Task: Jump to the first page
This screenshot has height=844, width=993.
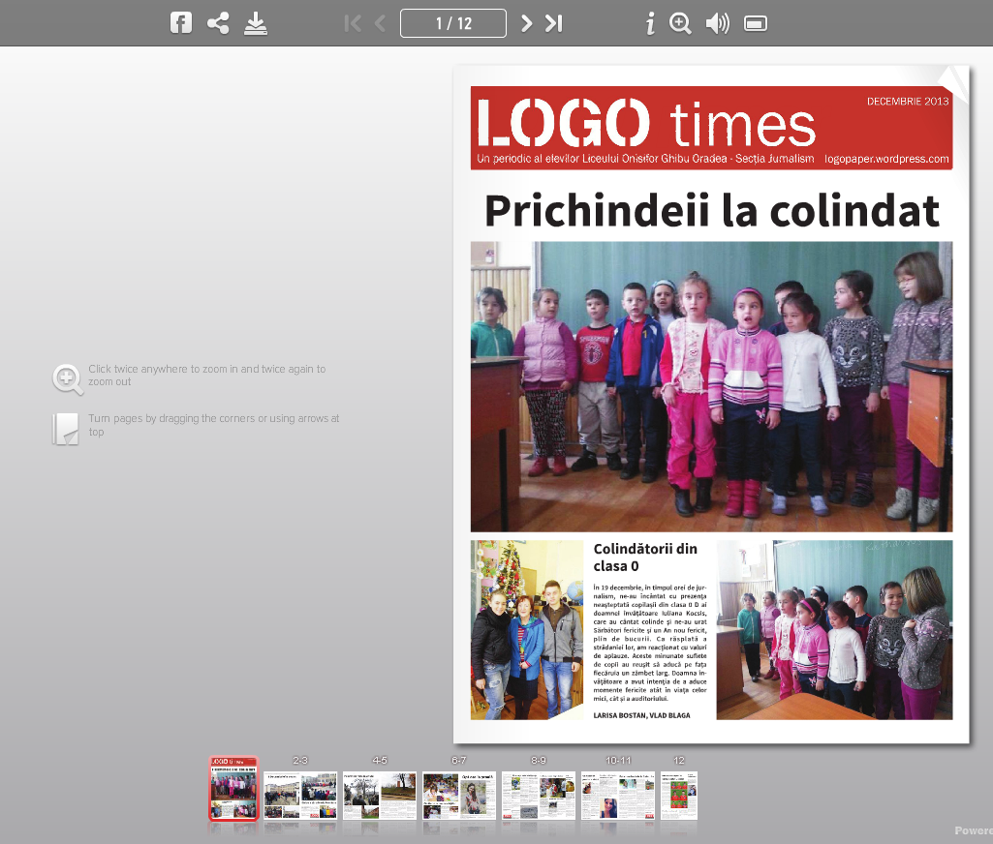Action: pos(353,23)
